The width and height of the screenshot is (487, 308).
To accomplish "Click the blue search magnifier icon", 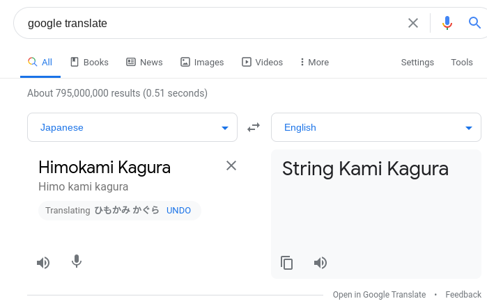I will [475, 23].
